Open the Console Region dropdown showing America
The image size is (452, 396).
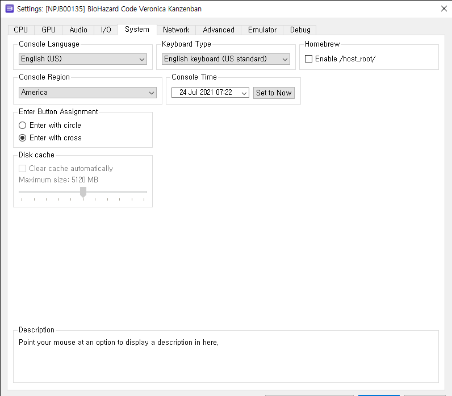87,93
